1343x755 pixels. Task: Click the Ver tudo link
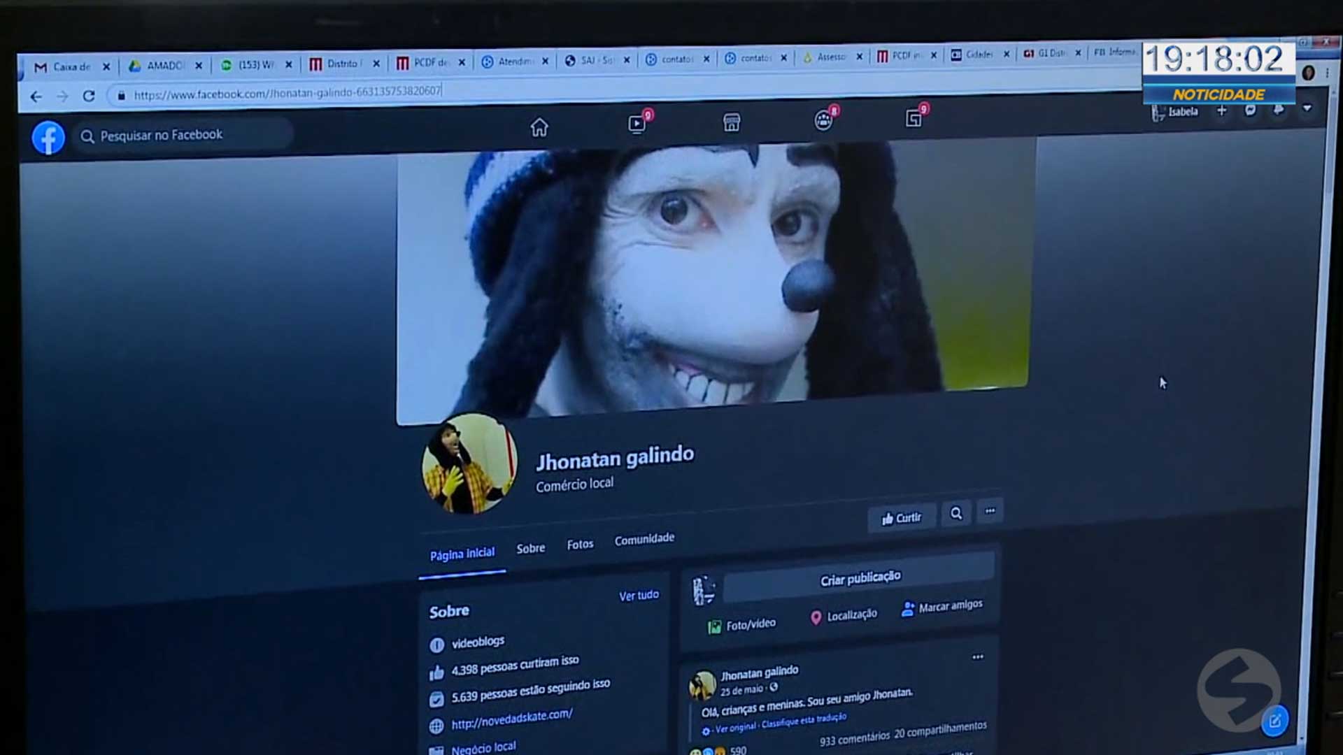coord(639,596)
